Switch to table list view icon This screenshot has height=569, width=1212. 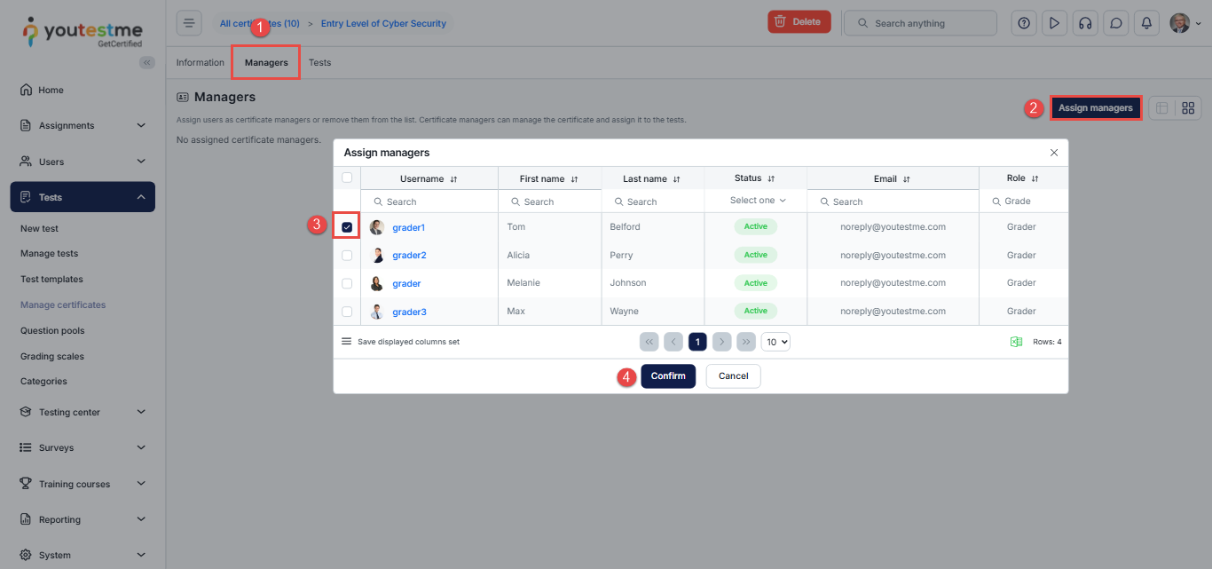(1161, 108)
